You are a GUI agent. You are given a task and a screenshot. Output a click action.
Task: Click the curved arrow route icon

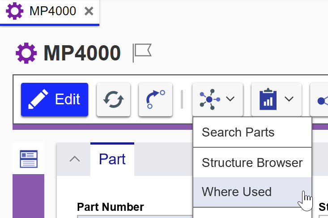click(155, 99)
